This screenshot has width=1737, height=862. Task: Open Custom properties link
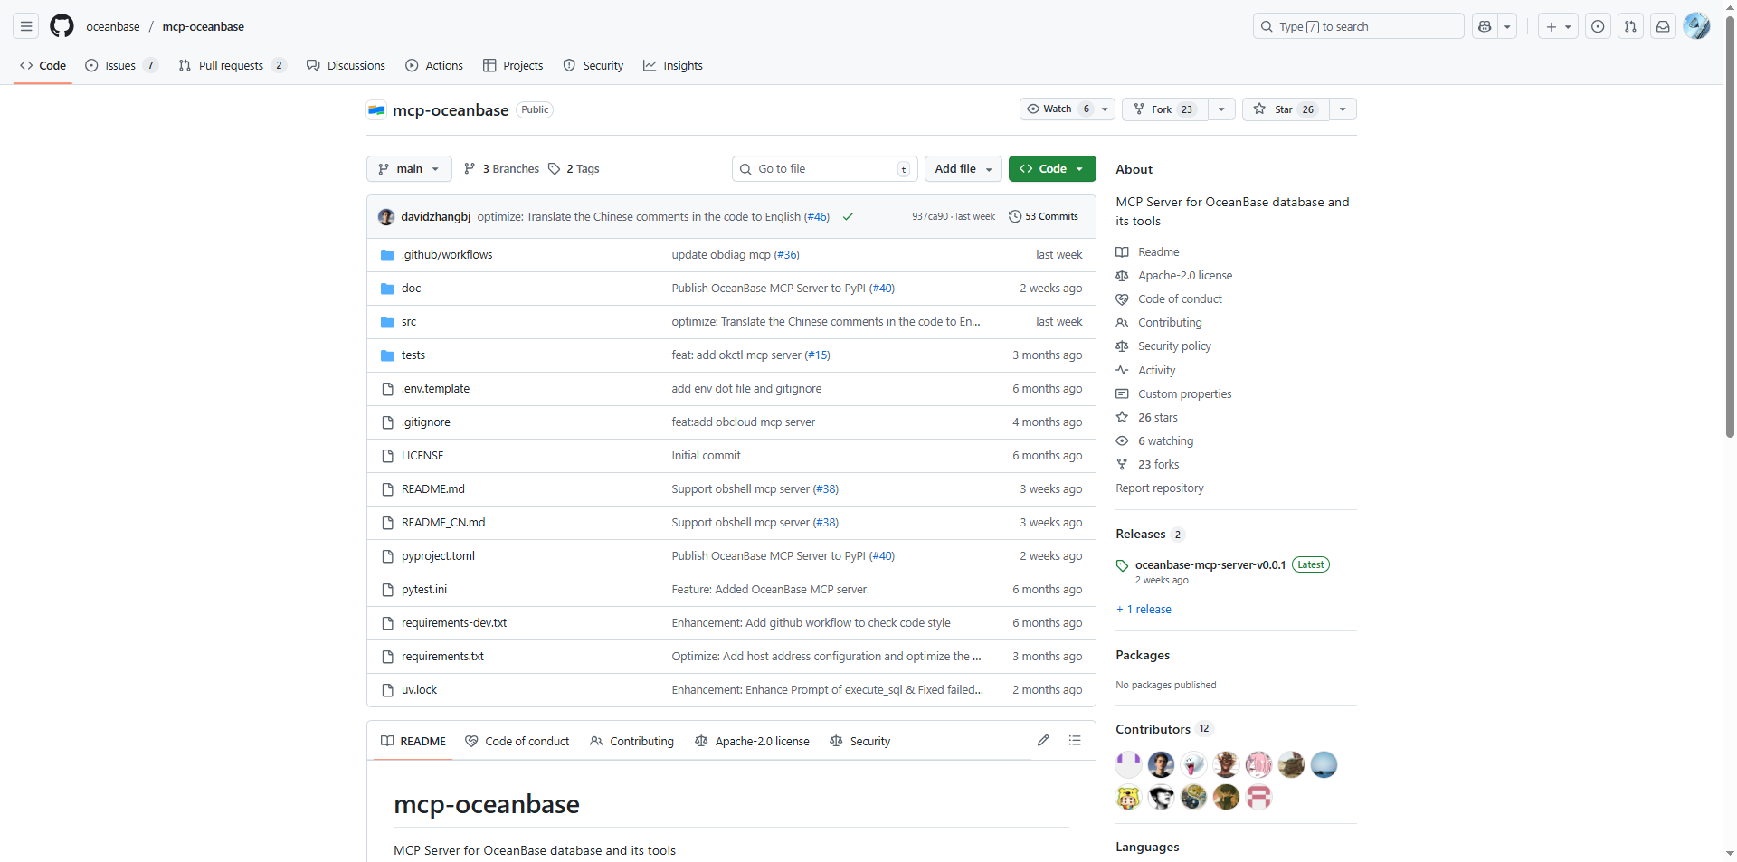click(x=1184, y=393)
